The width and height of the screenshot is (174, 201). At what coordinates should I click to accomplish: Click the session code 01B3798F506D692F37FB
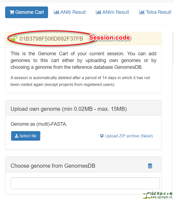click(x=51, y=39)
